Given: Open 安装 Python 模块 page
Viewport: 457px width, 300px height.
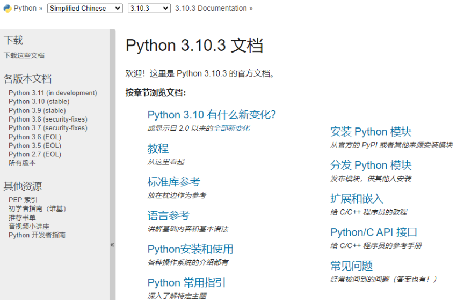Looking at the screenshot, I should tap(371, 132).
